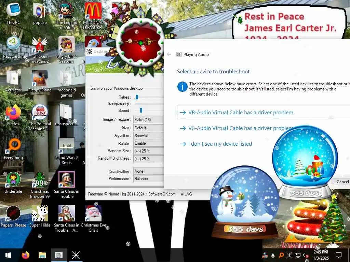Launch Santa Claus in Trouble Again shortcut
Screen dimensions: 350x262
tap(67, 219)
